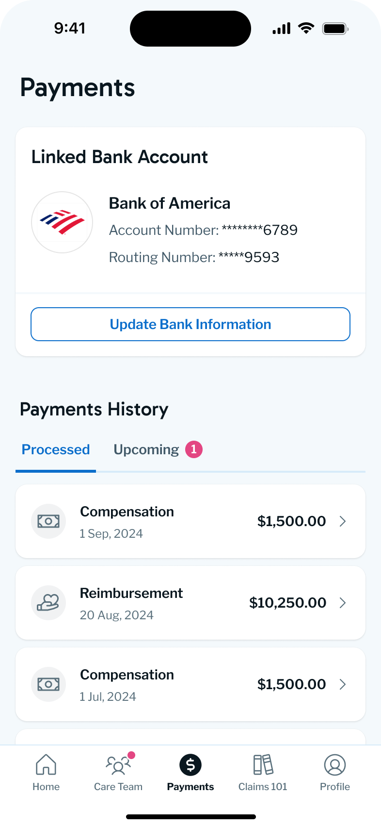This screenshot has height=827, width=381.
Task: Switch to the Upcoming payments tab
Action: pyautogui.click(x=146, y=450)
